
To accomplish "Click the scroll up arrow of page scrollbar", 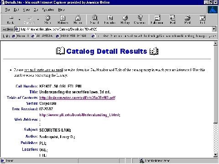I will [x=215, y=44].
